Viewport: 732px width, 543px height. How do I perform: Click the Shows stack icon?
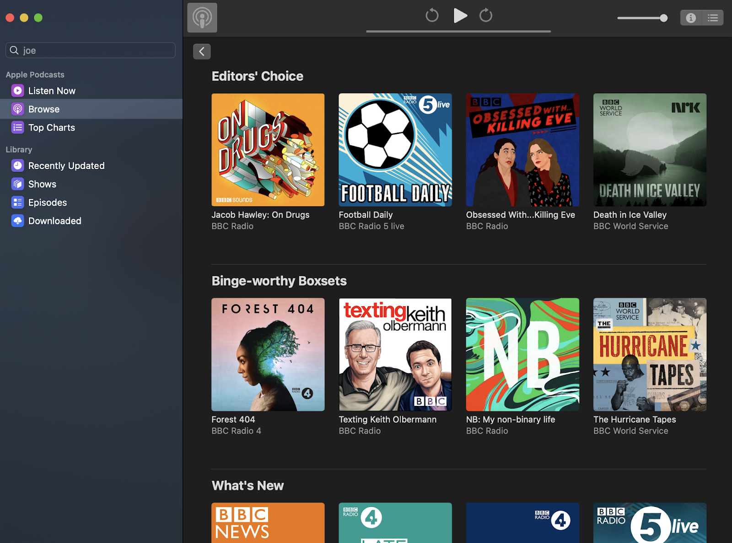17,184
